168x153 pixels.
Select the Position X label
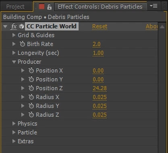coord(49,70)
